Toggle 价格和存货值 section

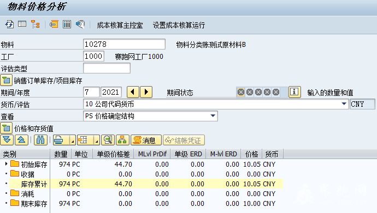click(6, 128)
